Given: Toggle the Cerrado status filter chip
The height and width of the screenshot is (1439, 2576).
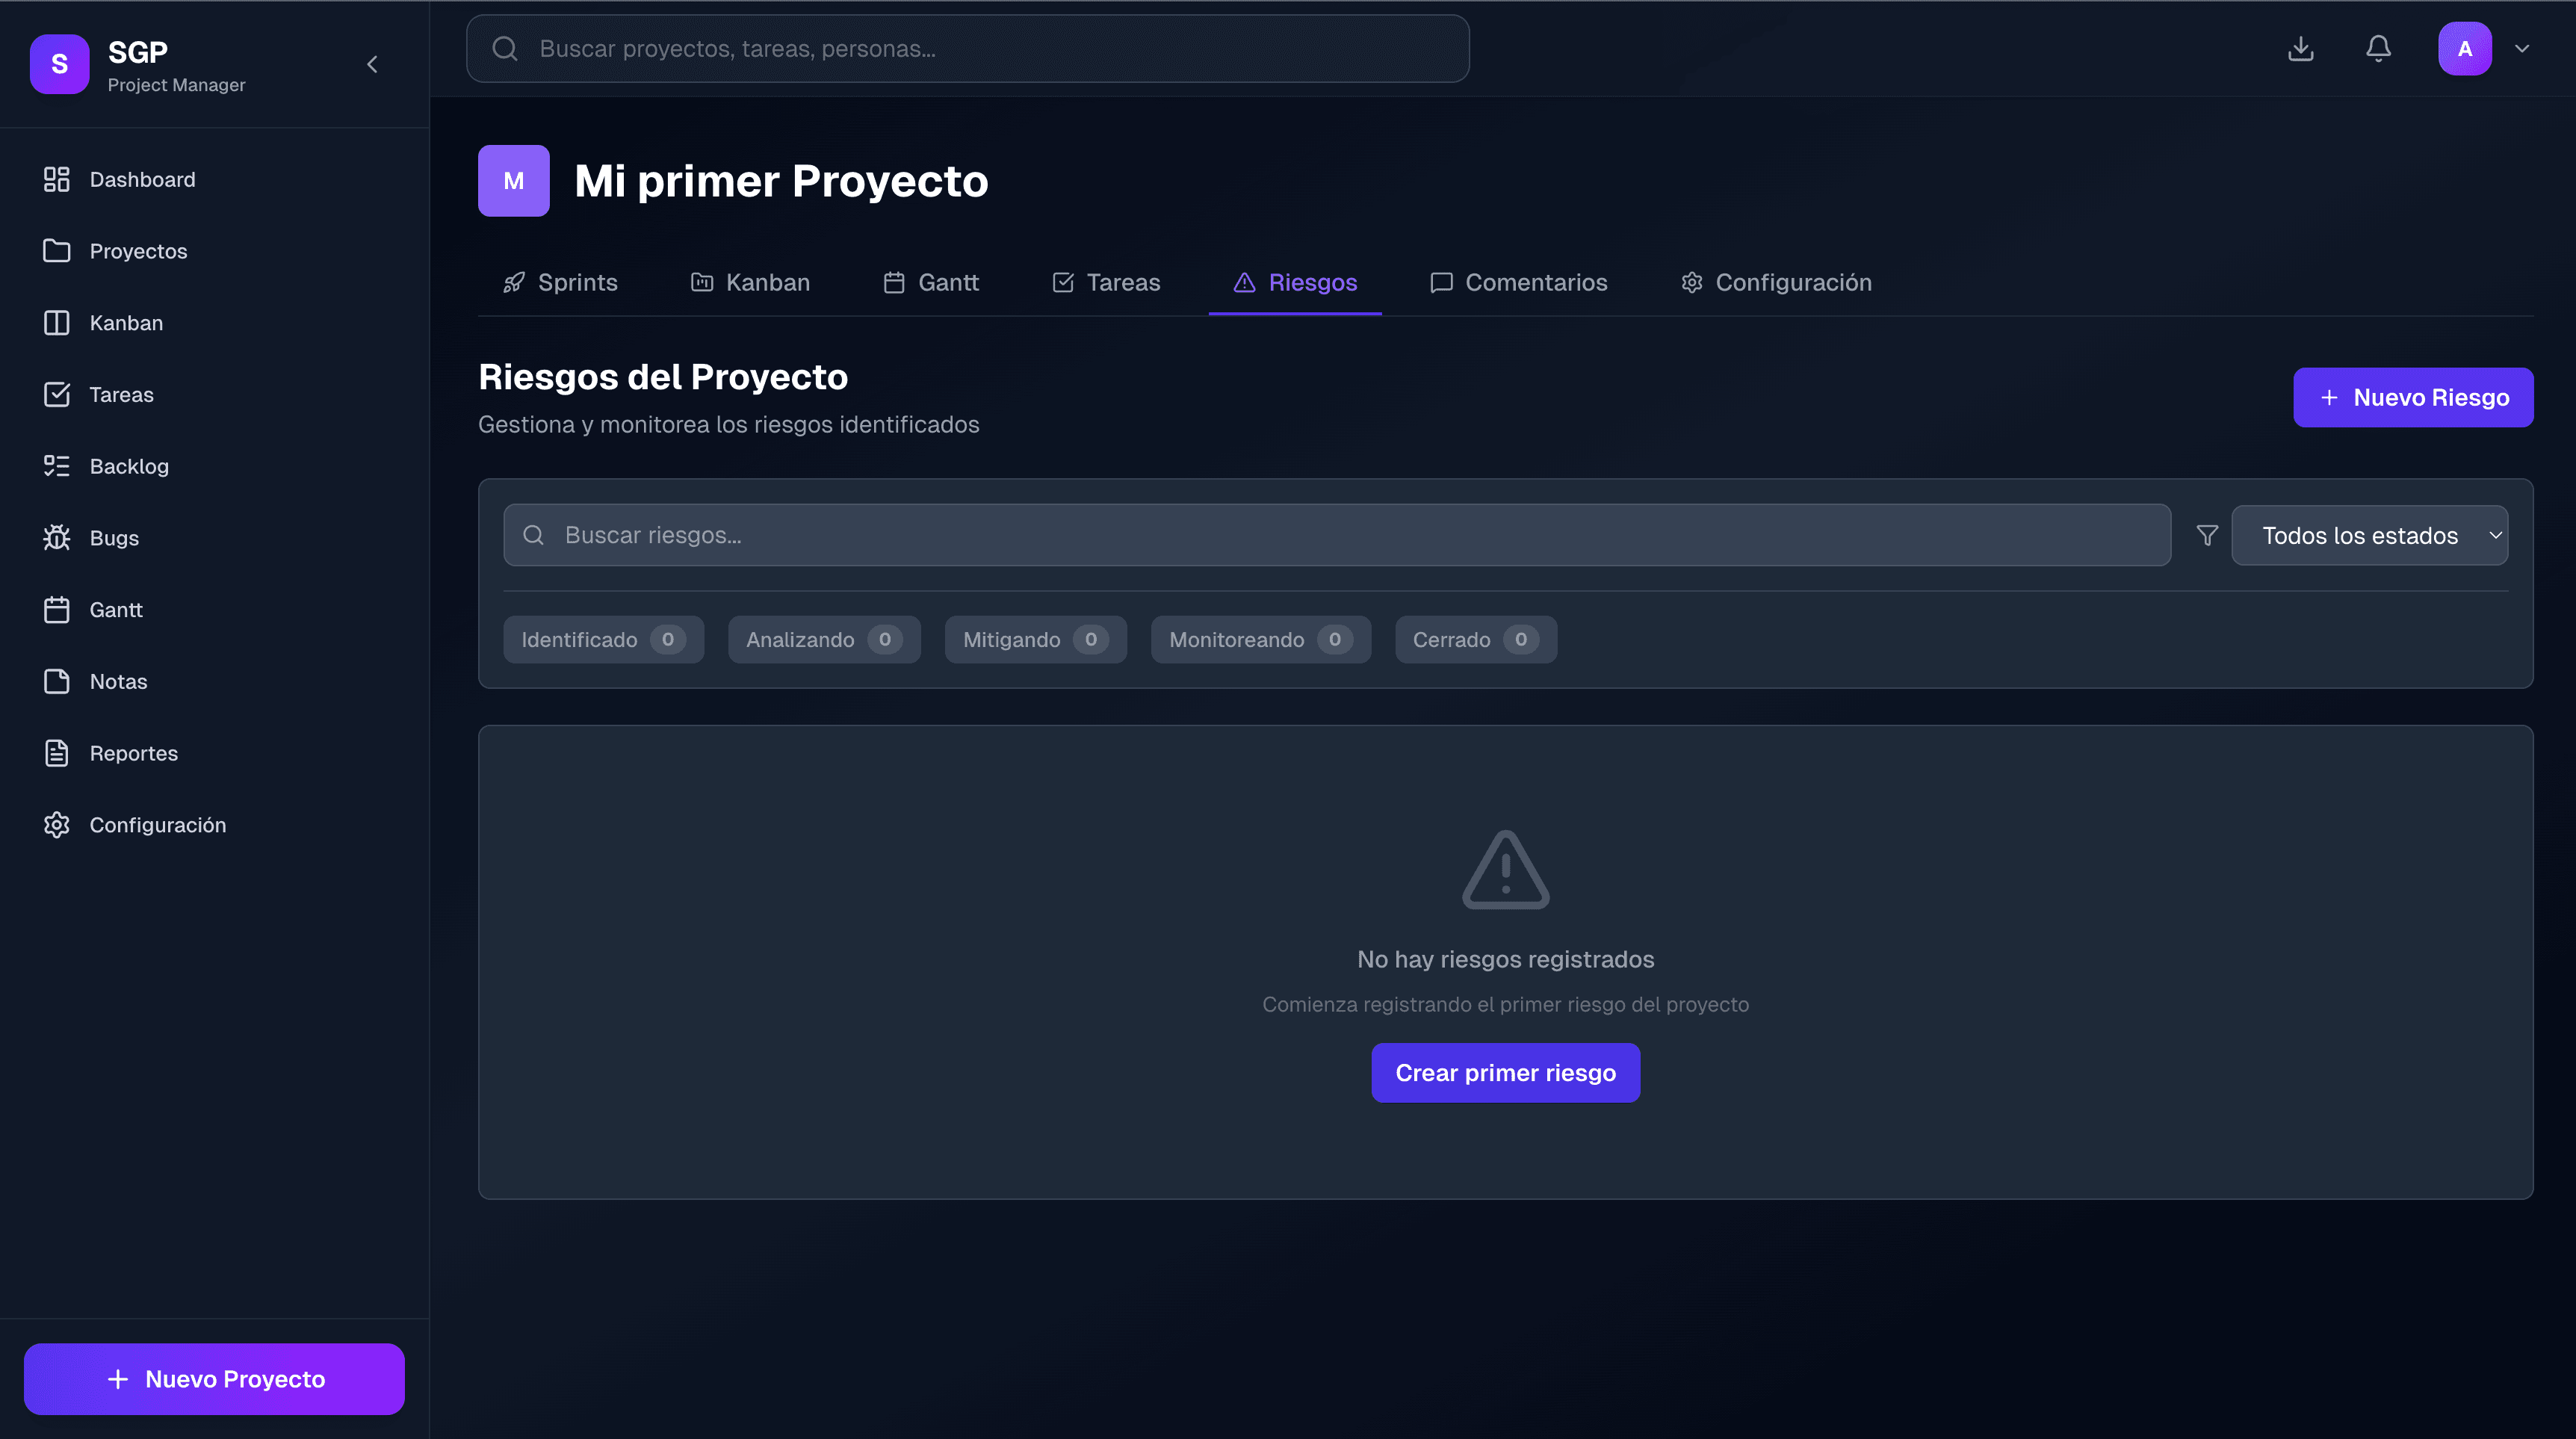Looking at the screenshot, I should pyautogui.click(x=1475, y=639).
